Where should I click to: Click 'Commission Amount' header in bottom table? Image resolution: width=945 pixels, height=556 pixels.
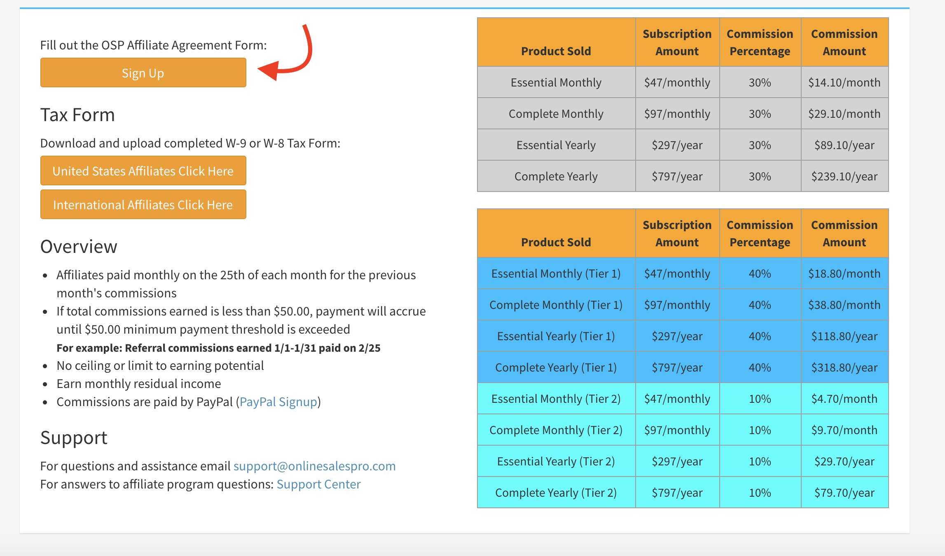pos(844,234)
